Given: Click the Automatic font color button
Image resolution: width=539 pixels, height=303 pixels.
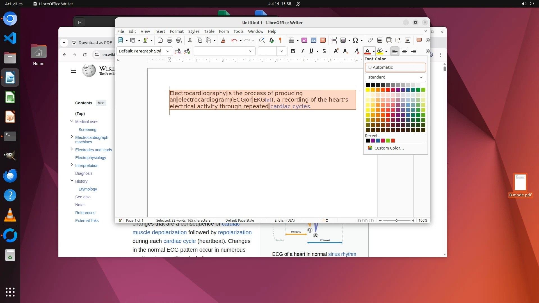Looking at the screenshot, I should (x=395, y=67).
